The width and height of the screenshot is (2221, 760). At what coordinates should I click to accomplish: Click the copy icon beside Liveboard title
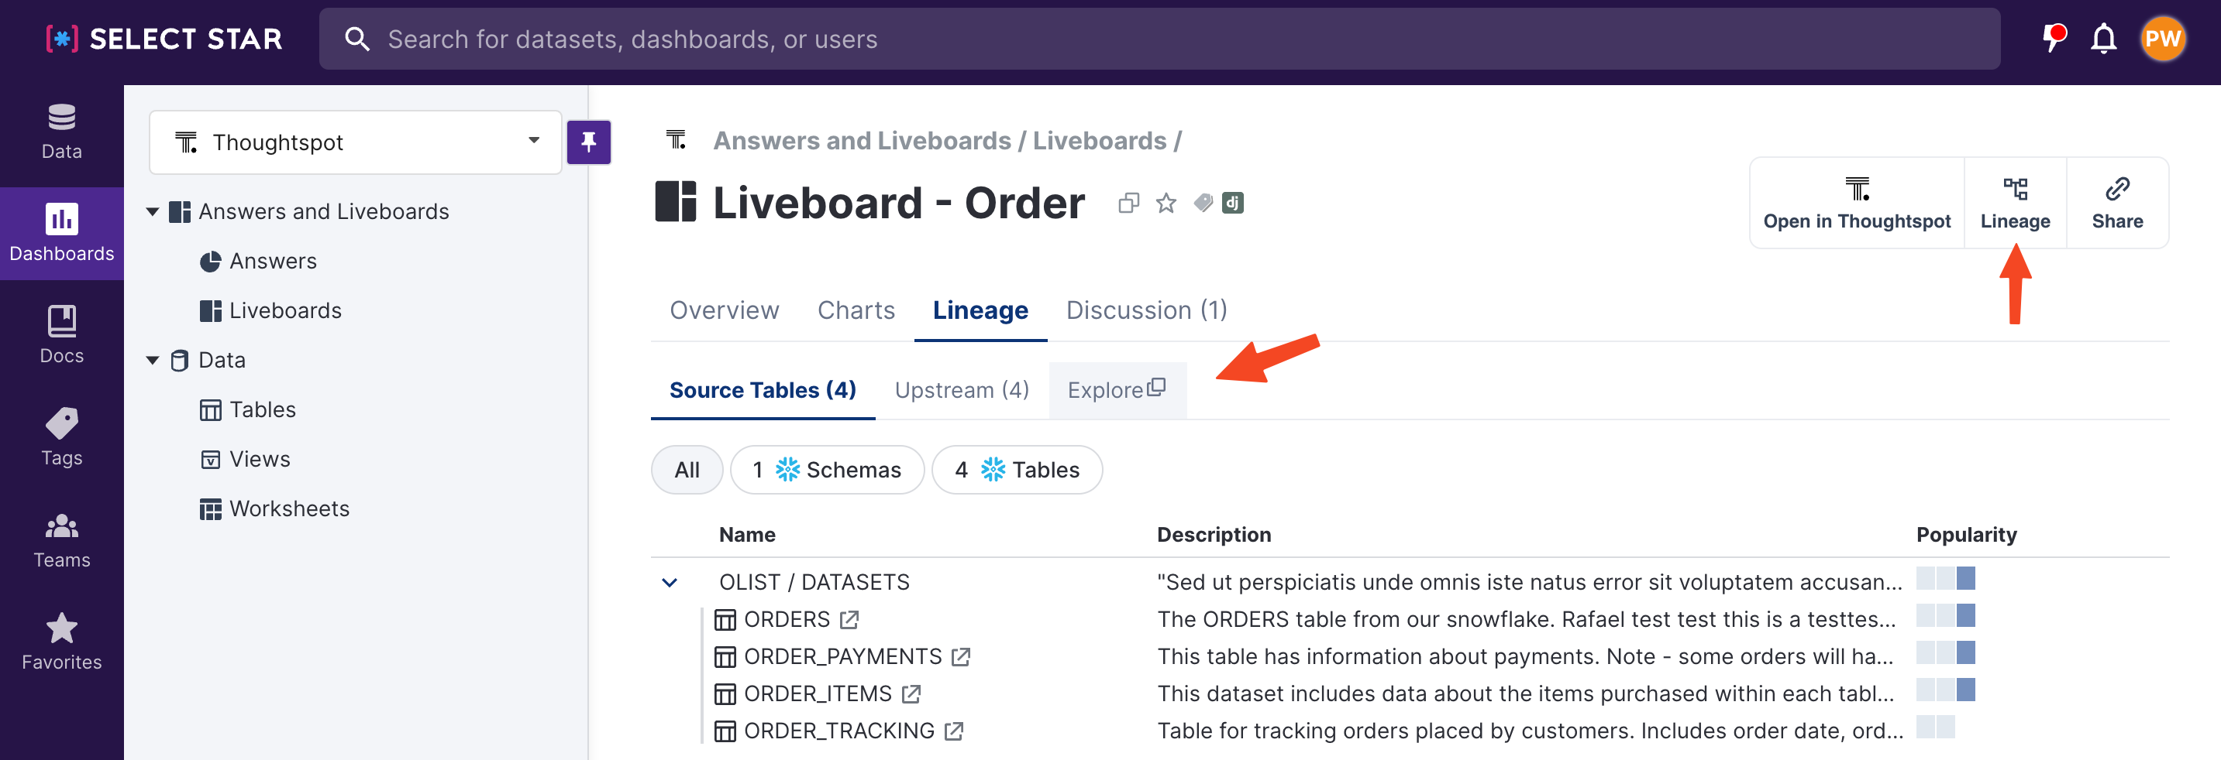click(1128, 203)
